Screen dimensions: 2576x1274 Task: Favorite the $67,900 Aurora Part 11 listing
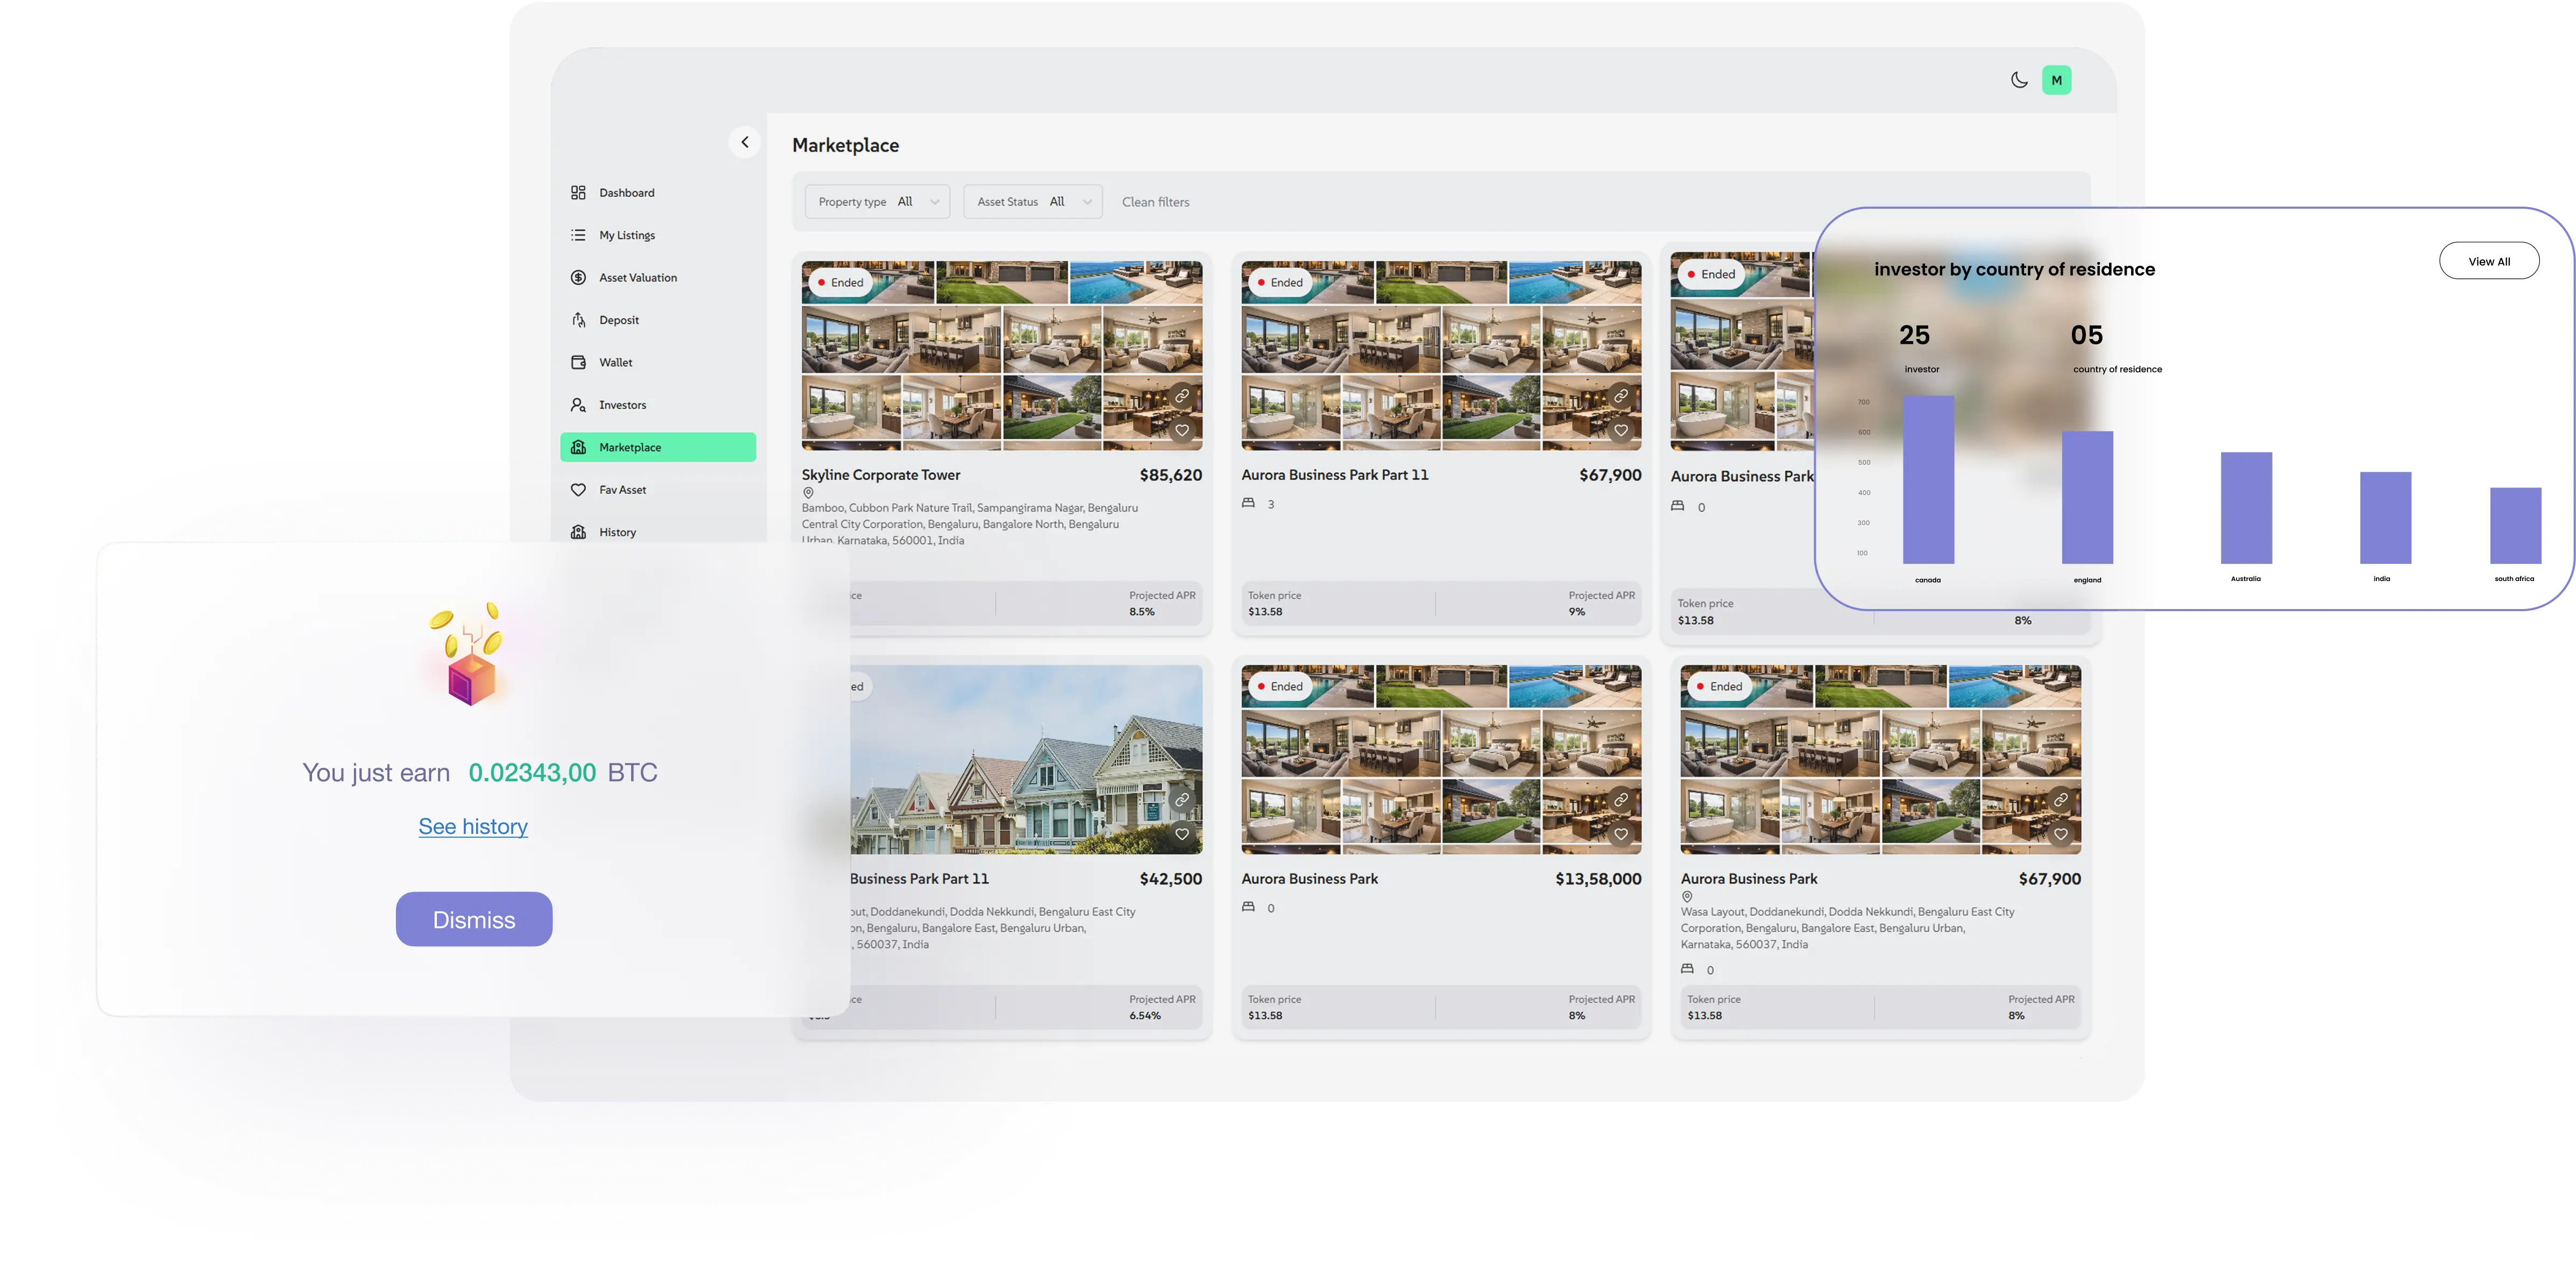pos(1621,431)
